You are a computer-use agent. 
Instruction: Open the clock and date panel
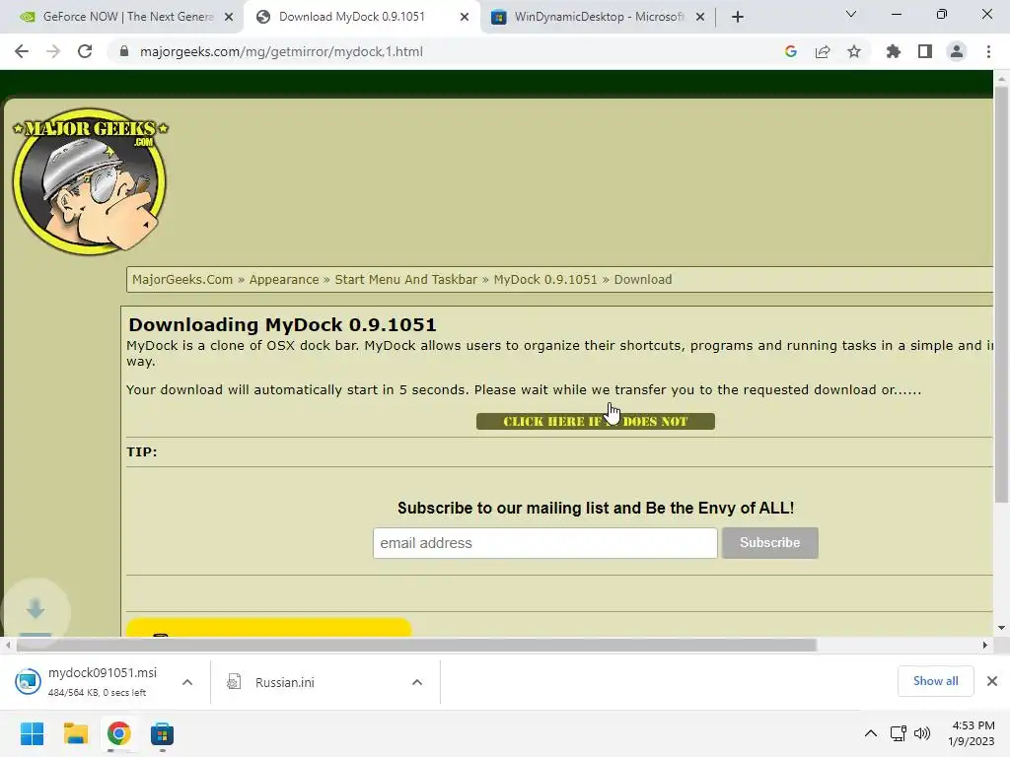[972, 733]
